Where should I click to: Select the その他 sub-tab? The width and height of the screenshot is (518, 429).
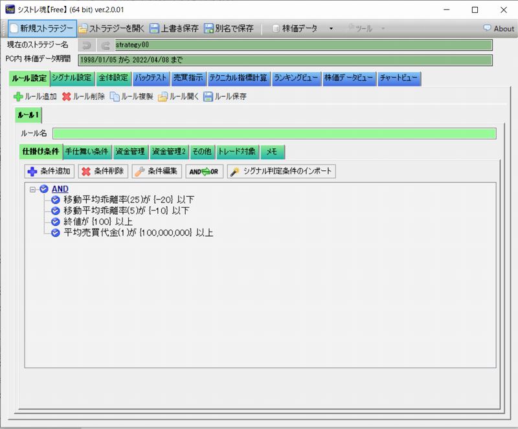(202, 151)
